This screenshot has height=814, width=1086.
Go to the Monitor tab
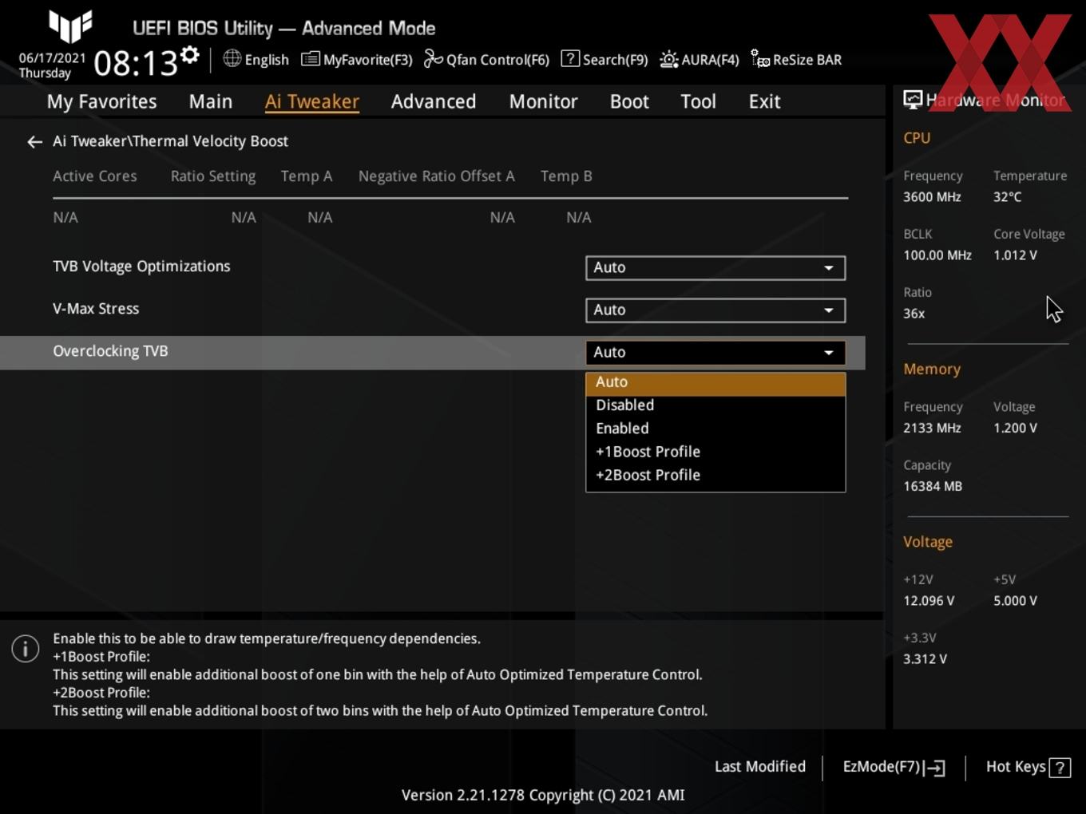[x=543, y=101]
